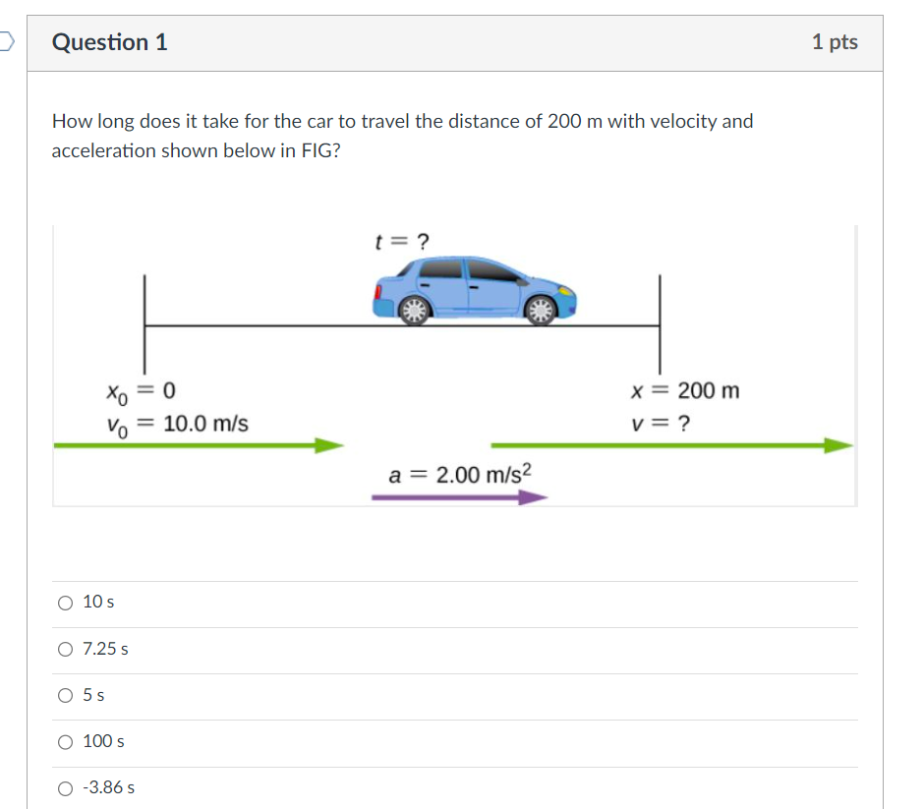Click the left green velocity arrow

[197, 444]
